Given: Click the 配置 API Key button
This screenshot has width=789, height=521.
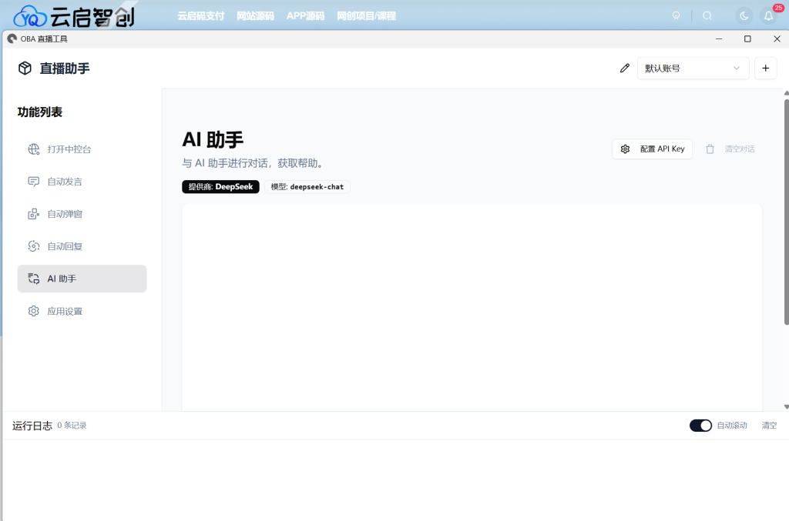Looking at the screenshot, I should 652,149.
